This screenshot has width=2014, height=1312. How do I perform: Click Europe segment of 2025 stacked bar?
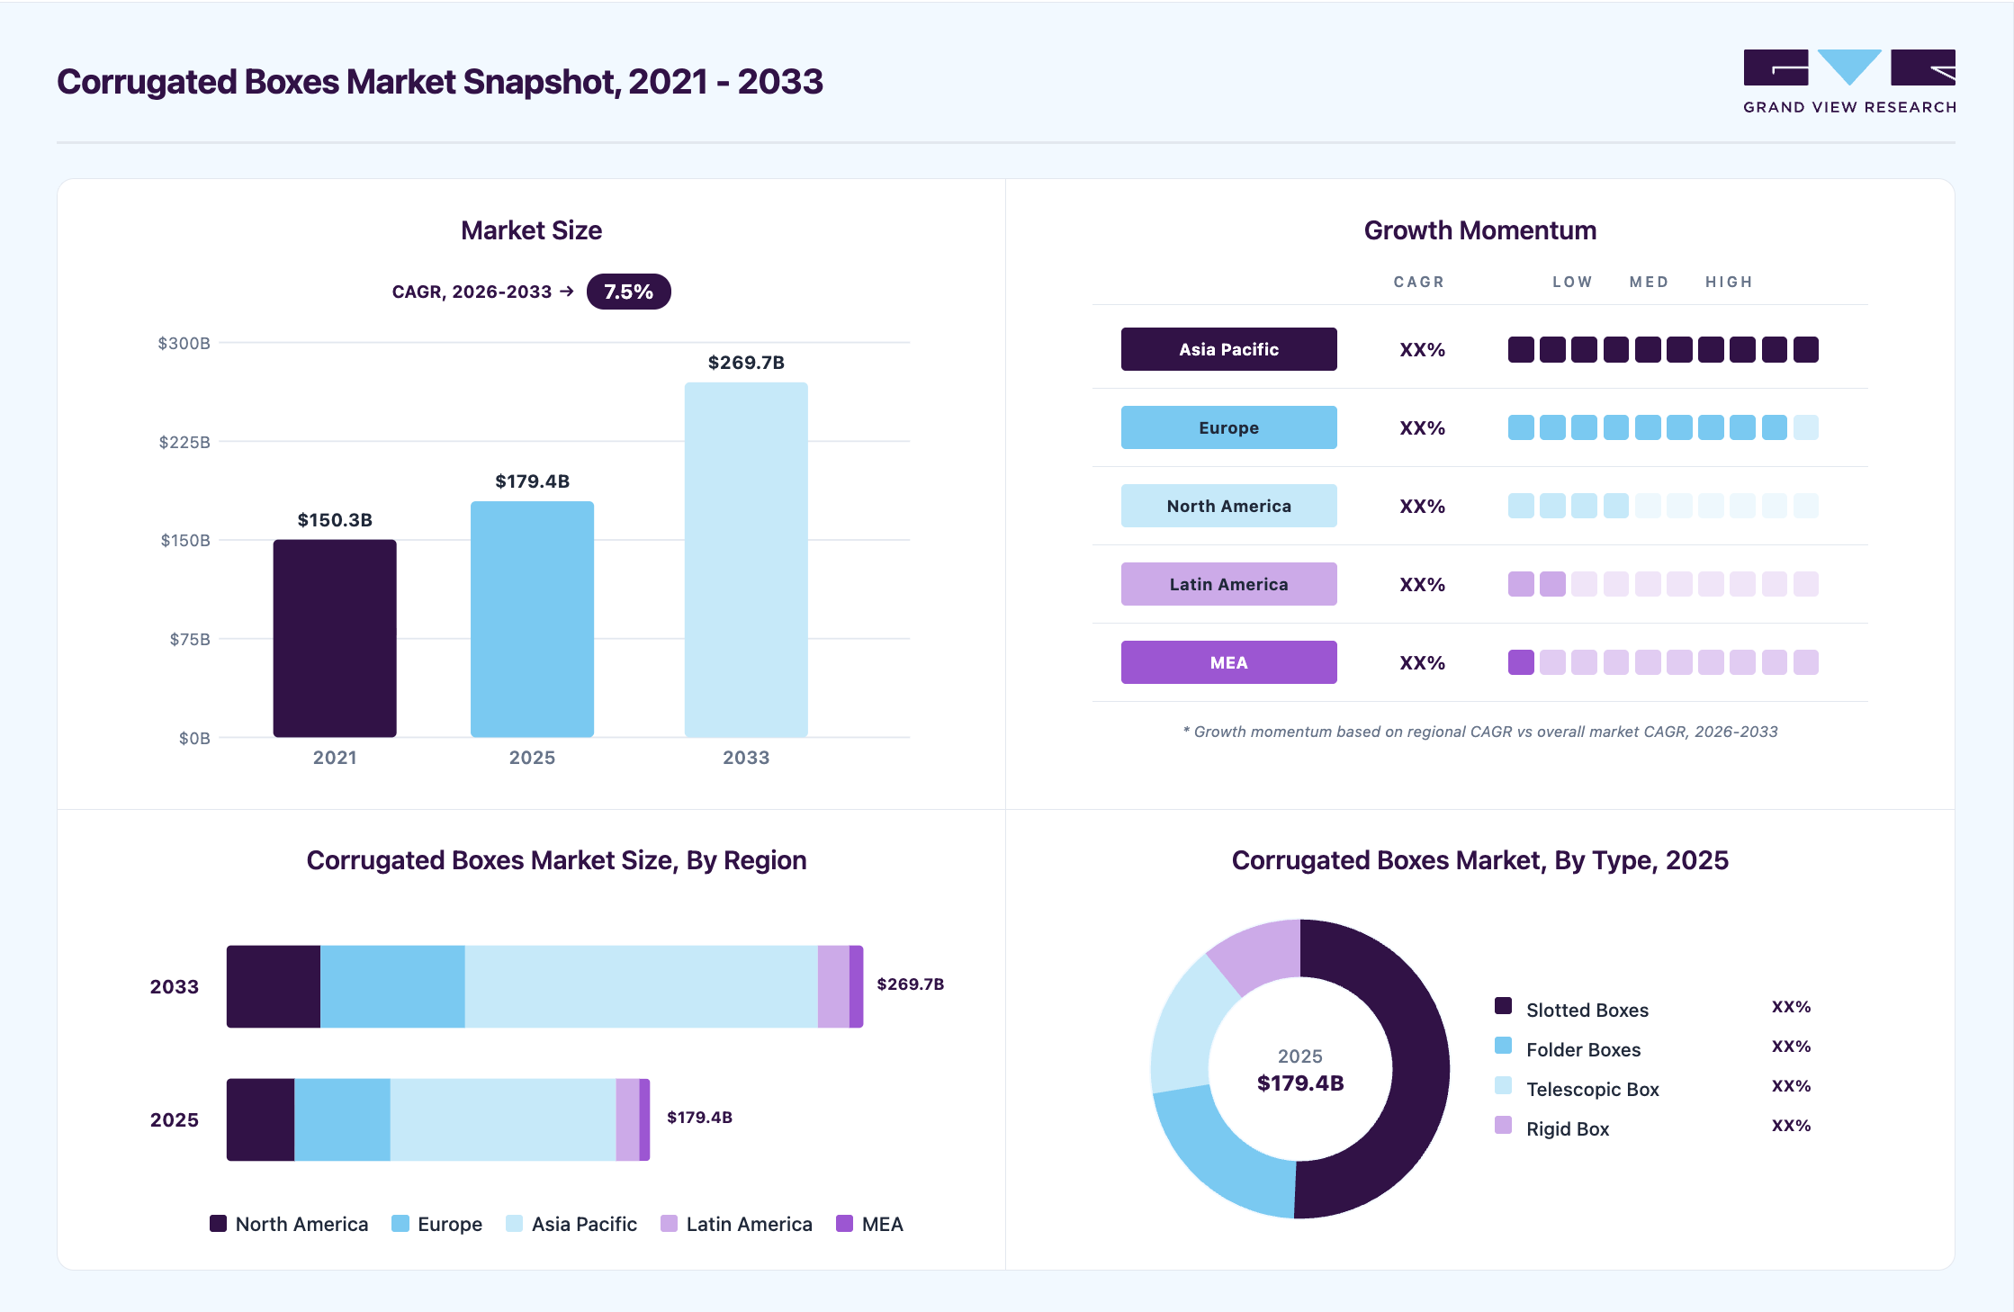[343, 1119]
